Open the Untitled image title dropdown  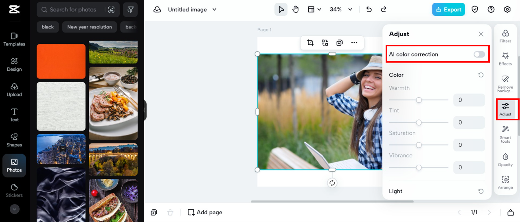[x=192, y=9]
